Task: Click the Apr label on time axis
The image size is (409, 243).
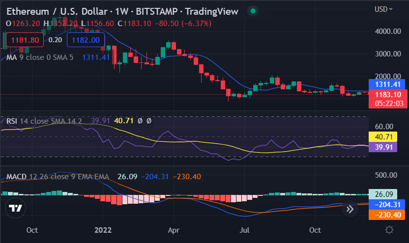Action: coord(174,230)
